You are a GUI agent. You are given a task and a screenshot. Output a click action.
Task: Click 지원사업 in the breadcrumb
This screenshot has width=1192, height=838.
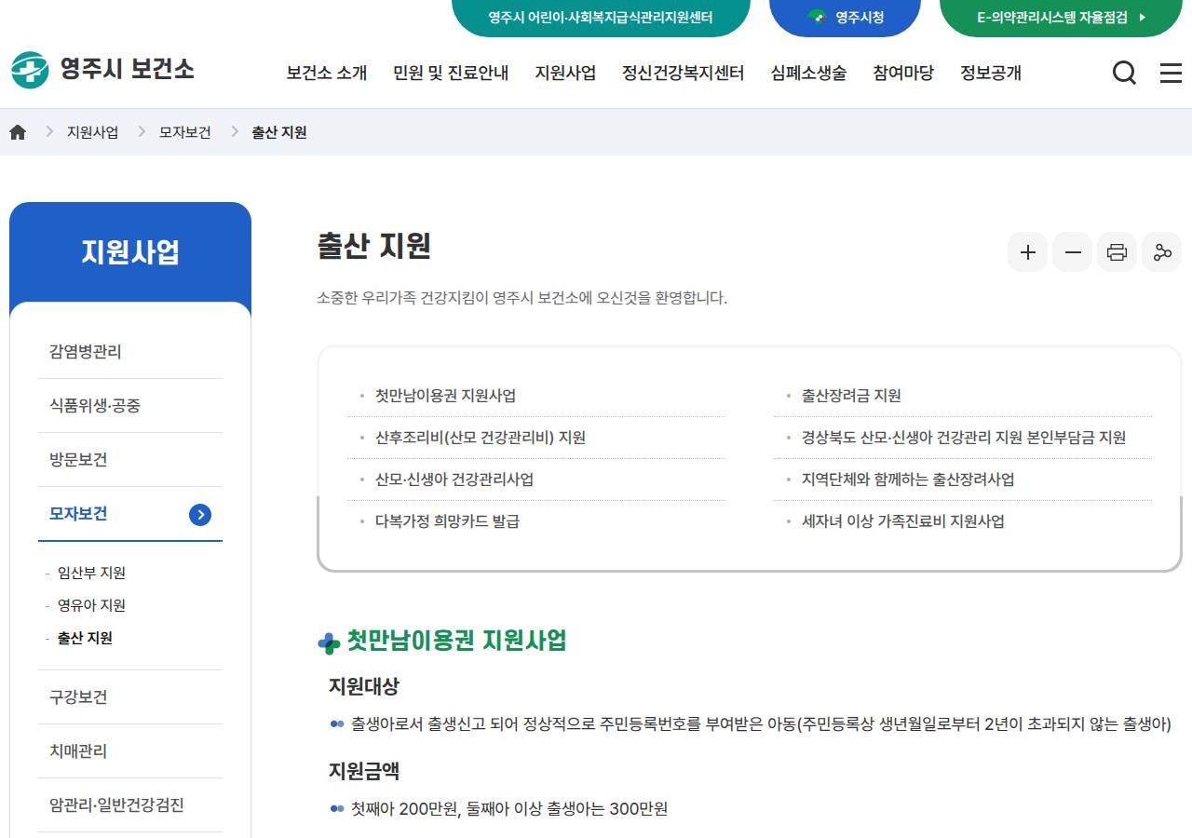pyautogui.click(x=92, y=132)
